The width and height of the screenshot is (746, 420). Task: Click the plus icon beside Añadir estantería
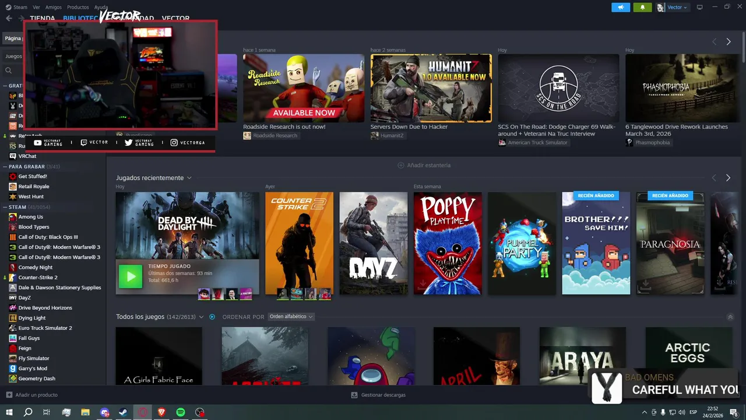pos(401,165)
